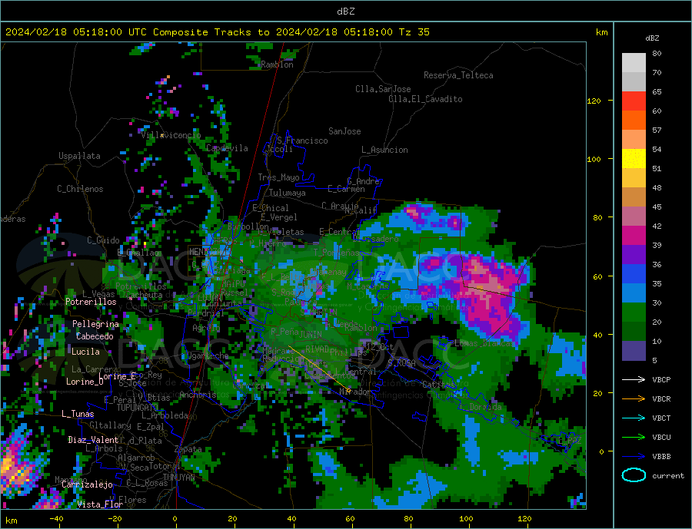Click the 'S_Francisco' map label

(302, 141)
